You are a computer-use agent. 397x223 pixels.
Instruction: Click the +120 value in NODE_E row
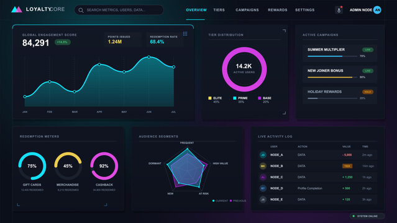point(346,199)
